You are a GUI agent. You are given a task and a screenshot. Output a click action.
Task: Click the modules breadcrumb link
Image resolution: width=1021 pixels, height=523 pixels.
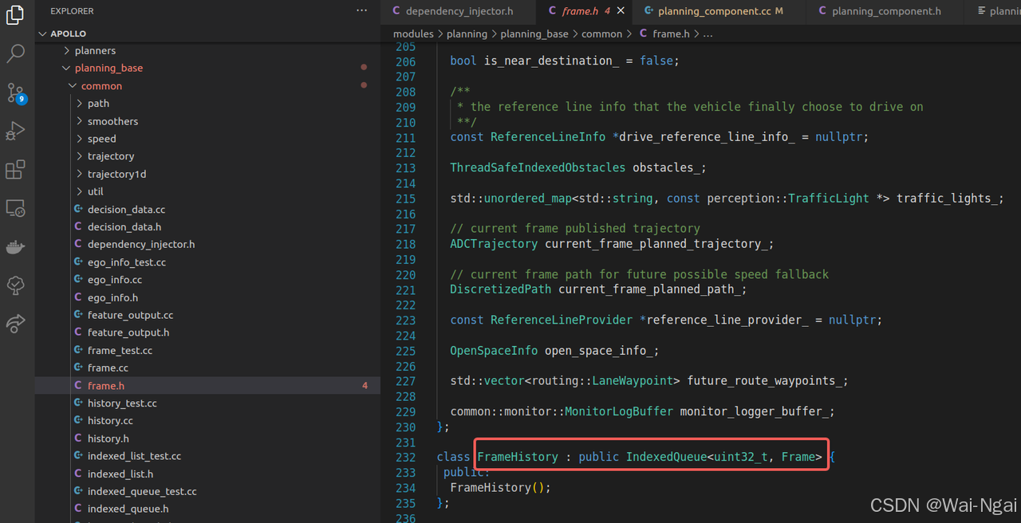point(413,33)
